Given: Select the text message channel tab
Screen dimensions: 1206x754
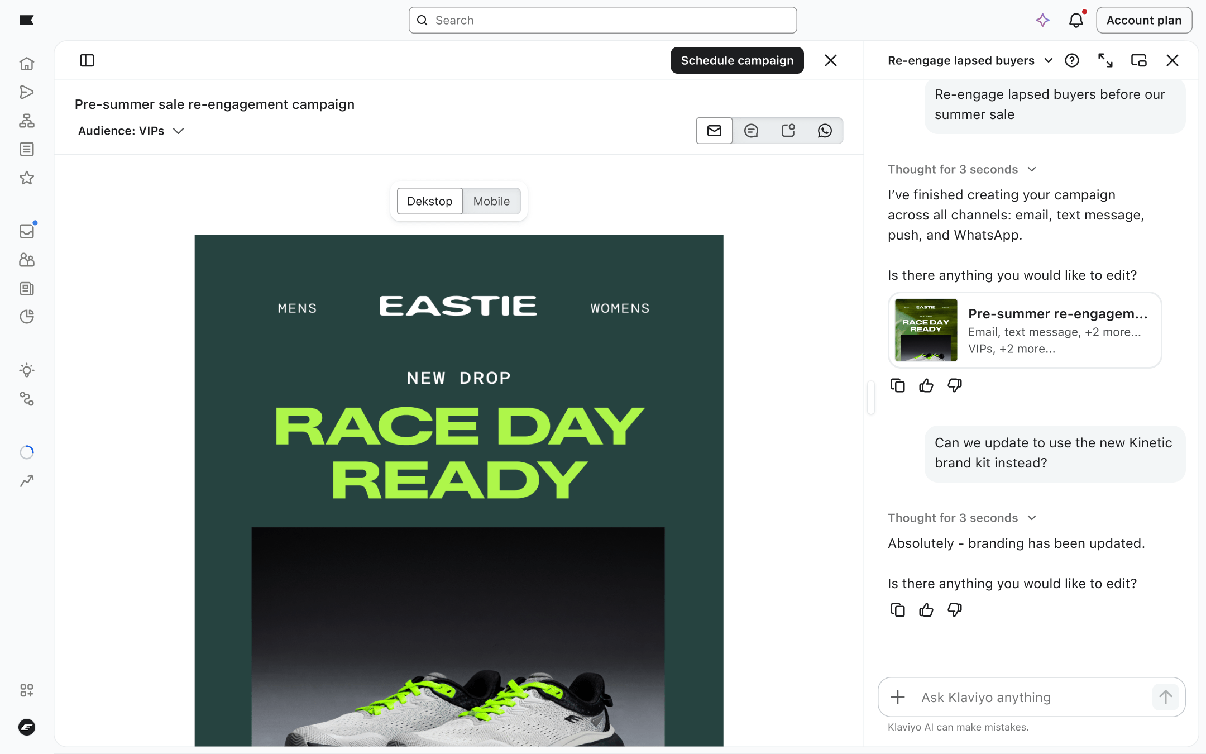Looking at the screenshot, I should pyautogui.click(x=751, y=131).
